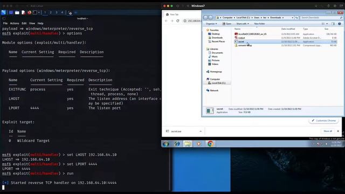Select the secret application file
The image size is (345, 194).
pos(285,41)
